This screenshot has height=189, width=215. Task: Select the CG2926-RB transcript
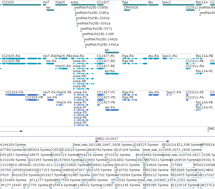point(21,64)
